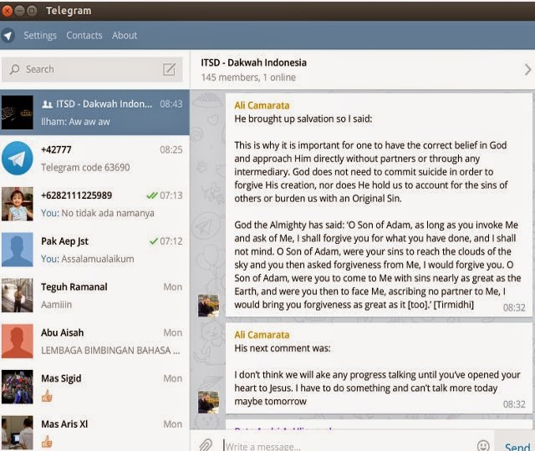Image resolution: width=535 pixels, height=451 pixels.
Task: Click the ITSD - Dakwah Indonesia chat title
Action: pyautogui.click(x=253, y=63)
